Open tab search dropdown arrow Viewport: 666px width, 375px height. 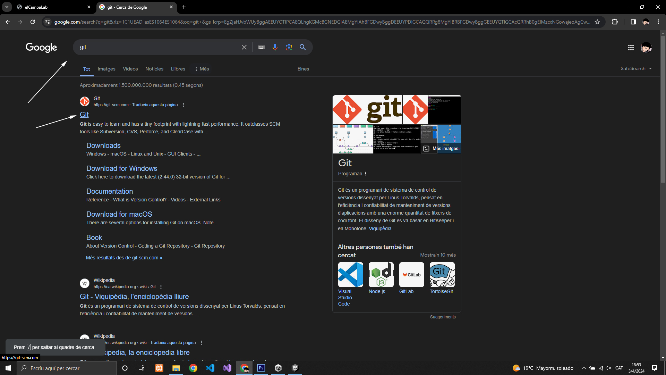(7, 7)
